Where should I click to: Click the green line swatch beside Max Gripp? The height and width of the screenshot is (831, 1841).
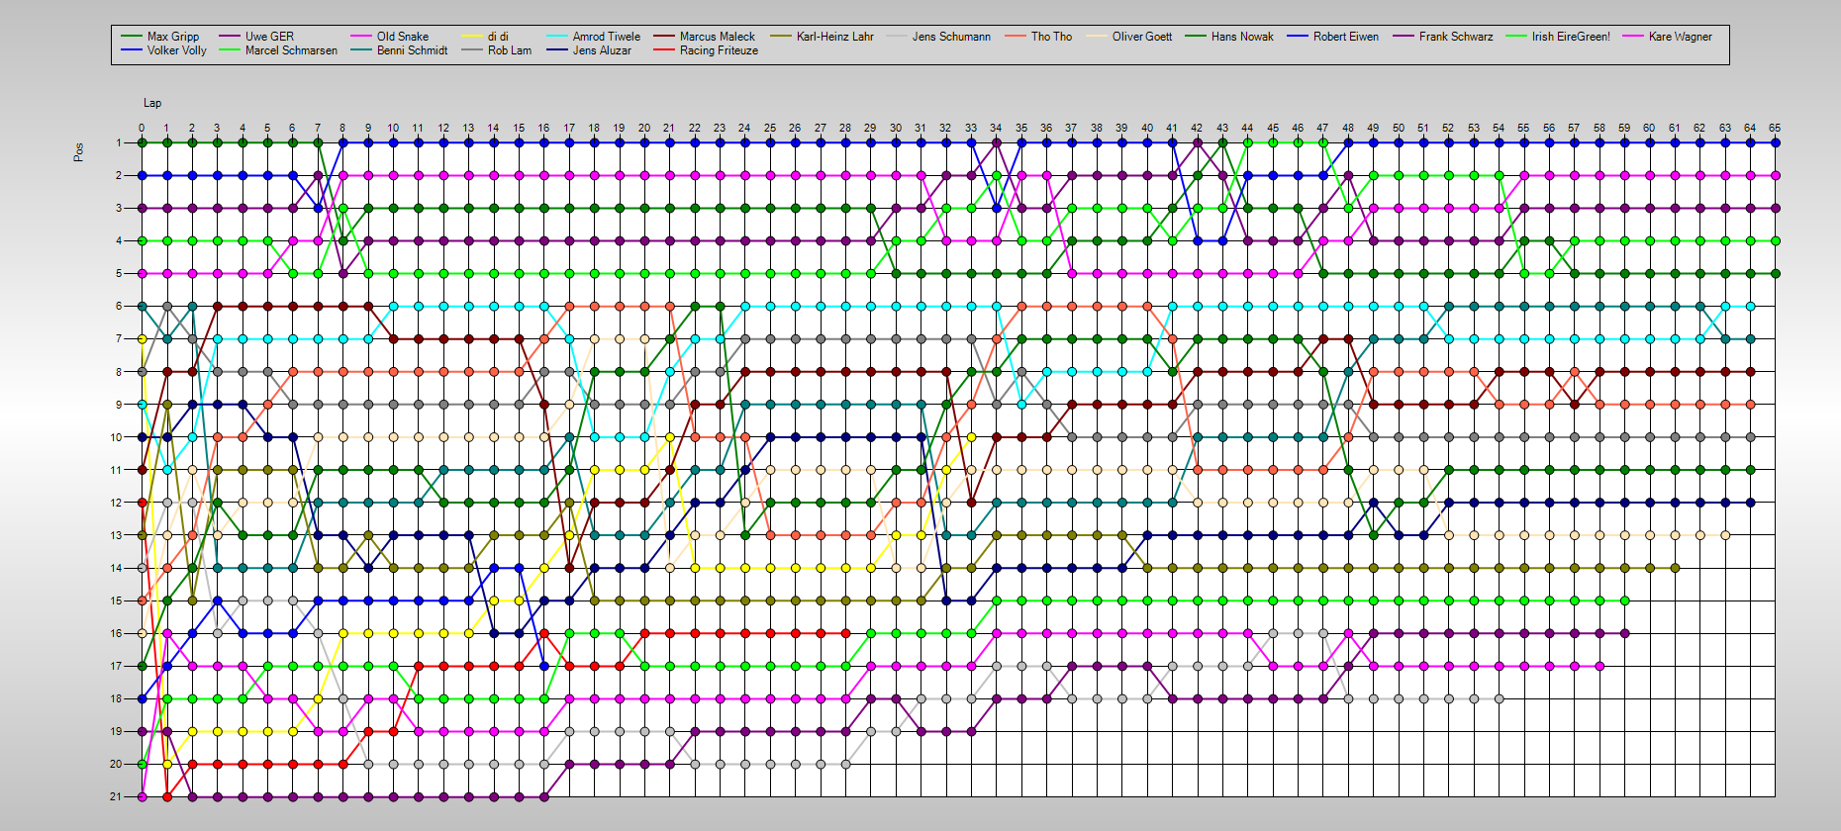point(131,37)
